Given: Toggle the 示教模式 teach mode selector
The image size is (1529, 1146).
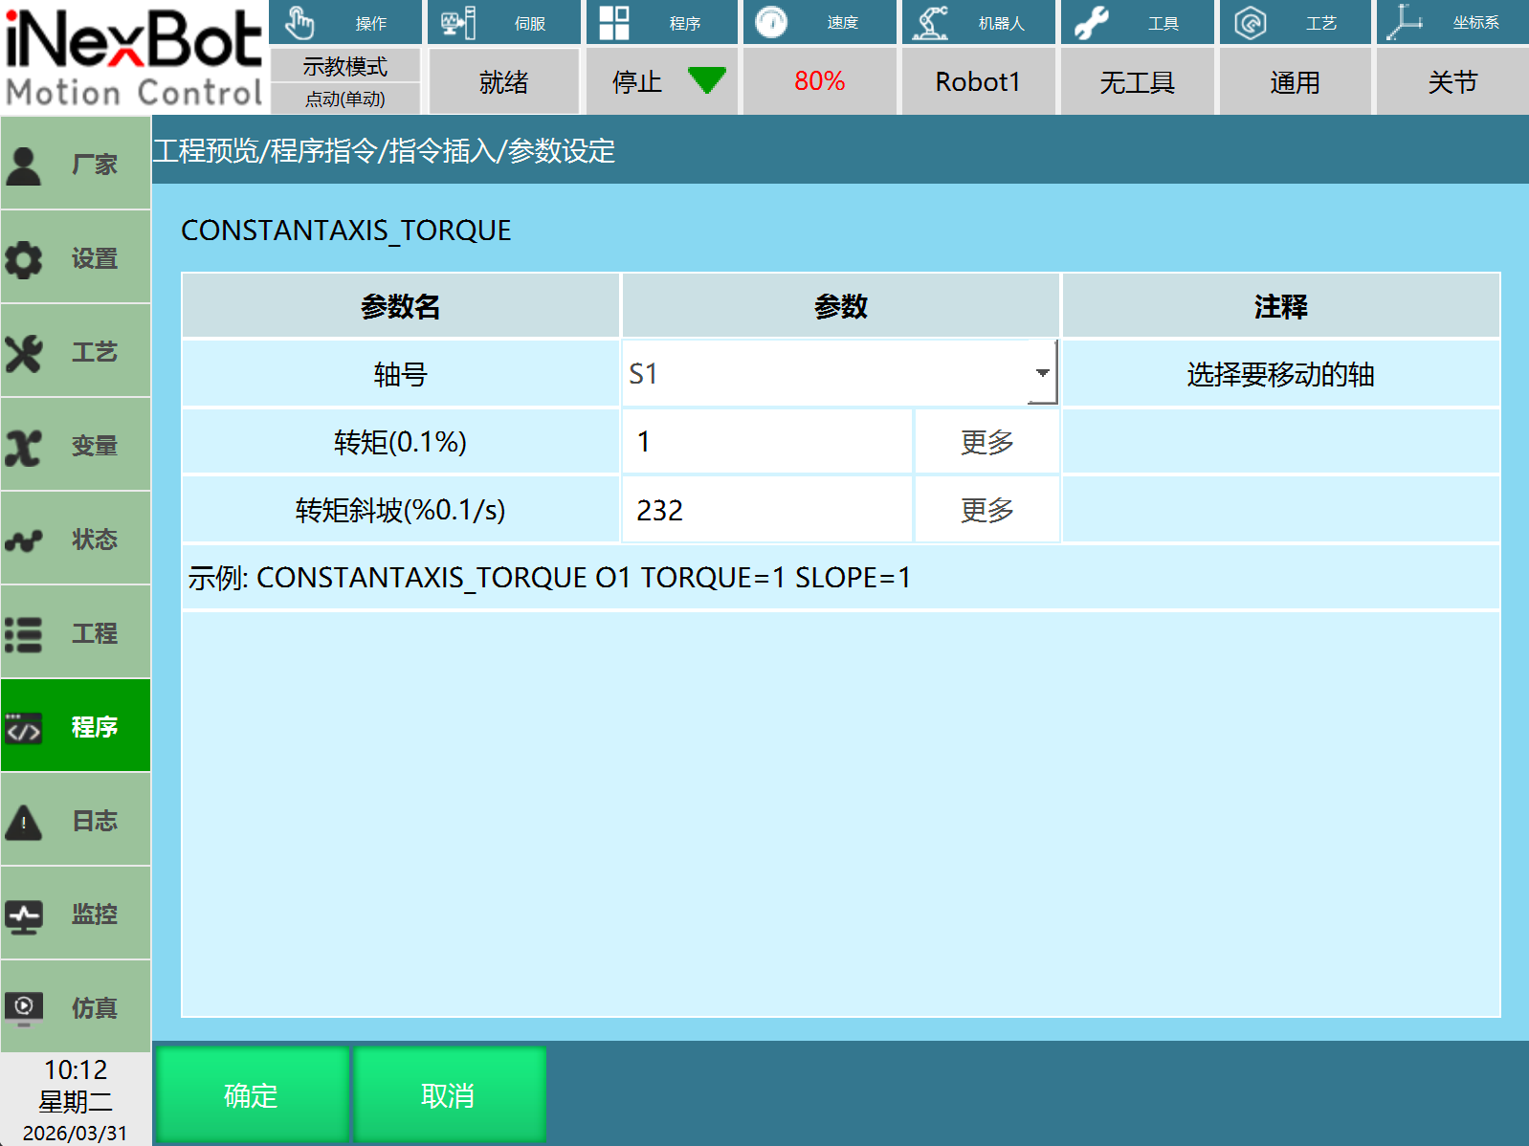Looking at the screenshot, I should click(345, 67).
